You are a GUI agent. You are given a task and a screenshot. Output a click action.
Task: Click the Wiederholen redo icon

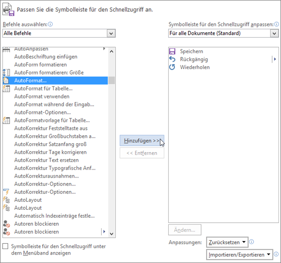click(172, 67)
